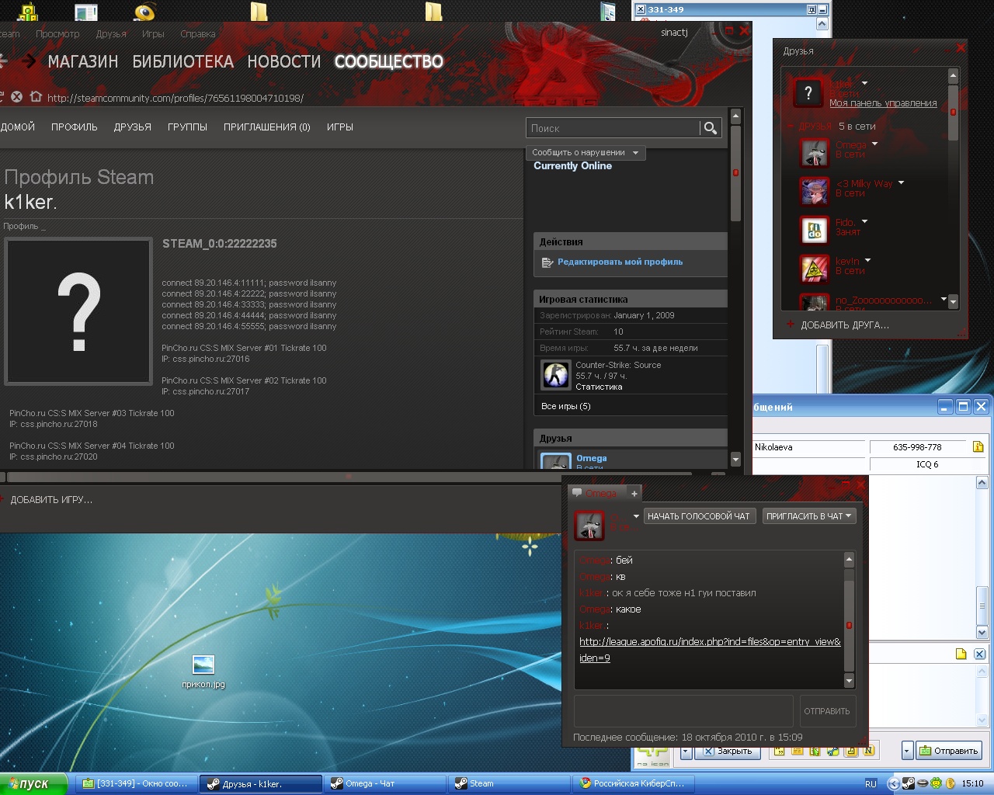The height and width of the screenshot is (795, 994).
Task: Open прикол.jpg desktop file
Action: point(203,671)
